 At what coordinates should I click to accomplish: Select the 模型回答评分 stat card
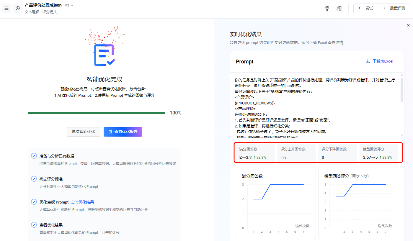point(377,153)
